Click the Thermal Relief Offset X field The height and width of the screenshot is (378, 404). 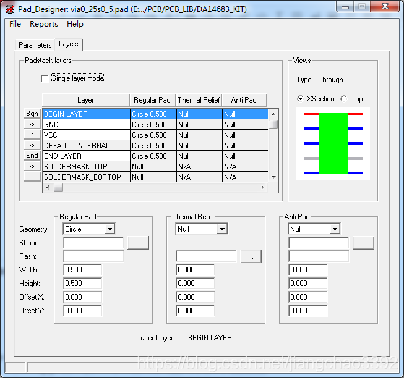(196, 297)
